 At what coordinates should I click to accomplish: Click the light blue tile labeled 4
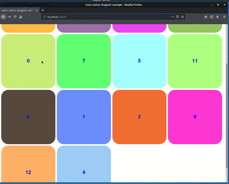84,164
